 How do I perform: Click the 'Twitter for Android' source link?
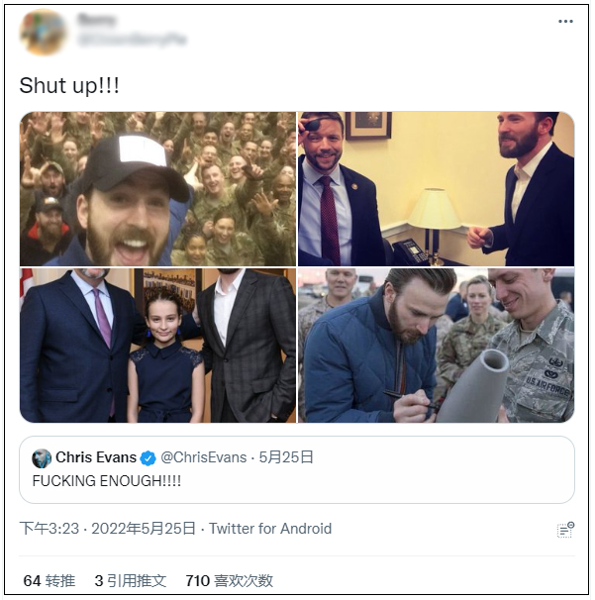(270, 529)
